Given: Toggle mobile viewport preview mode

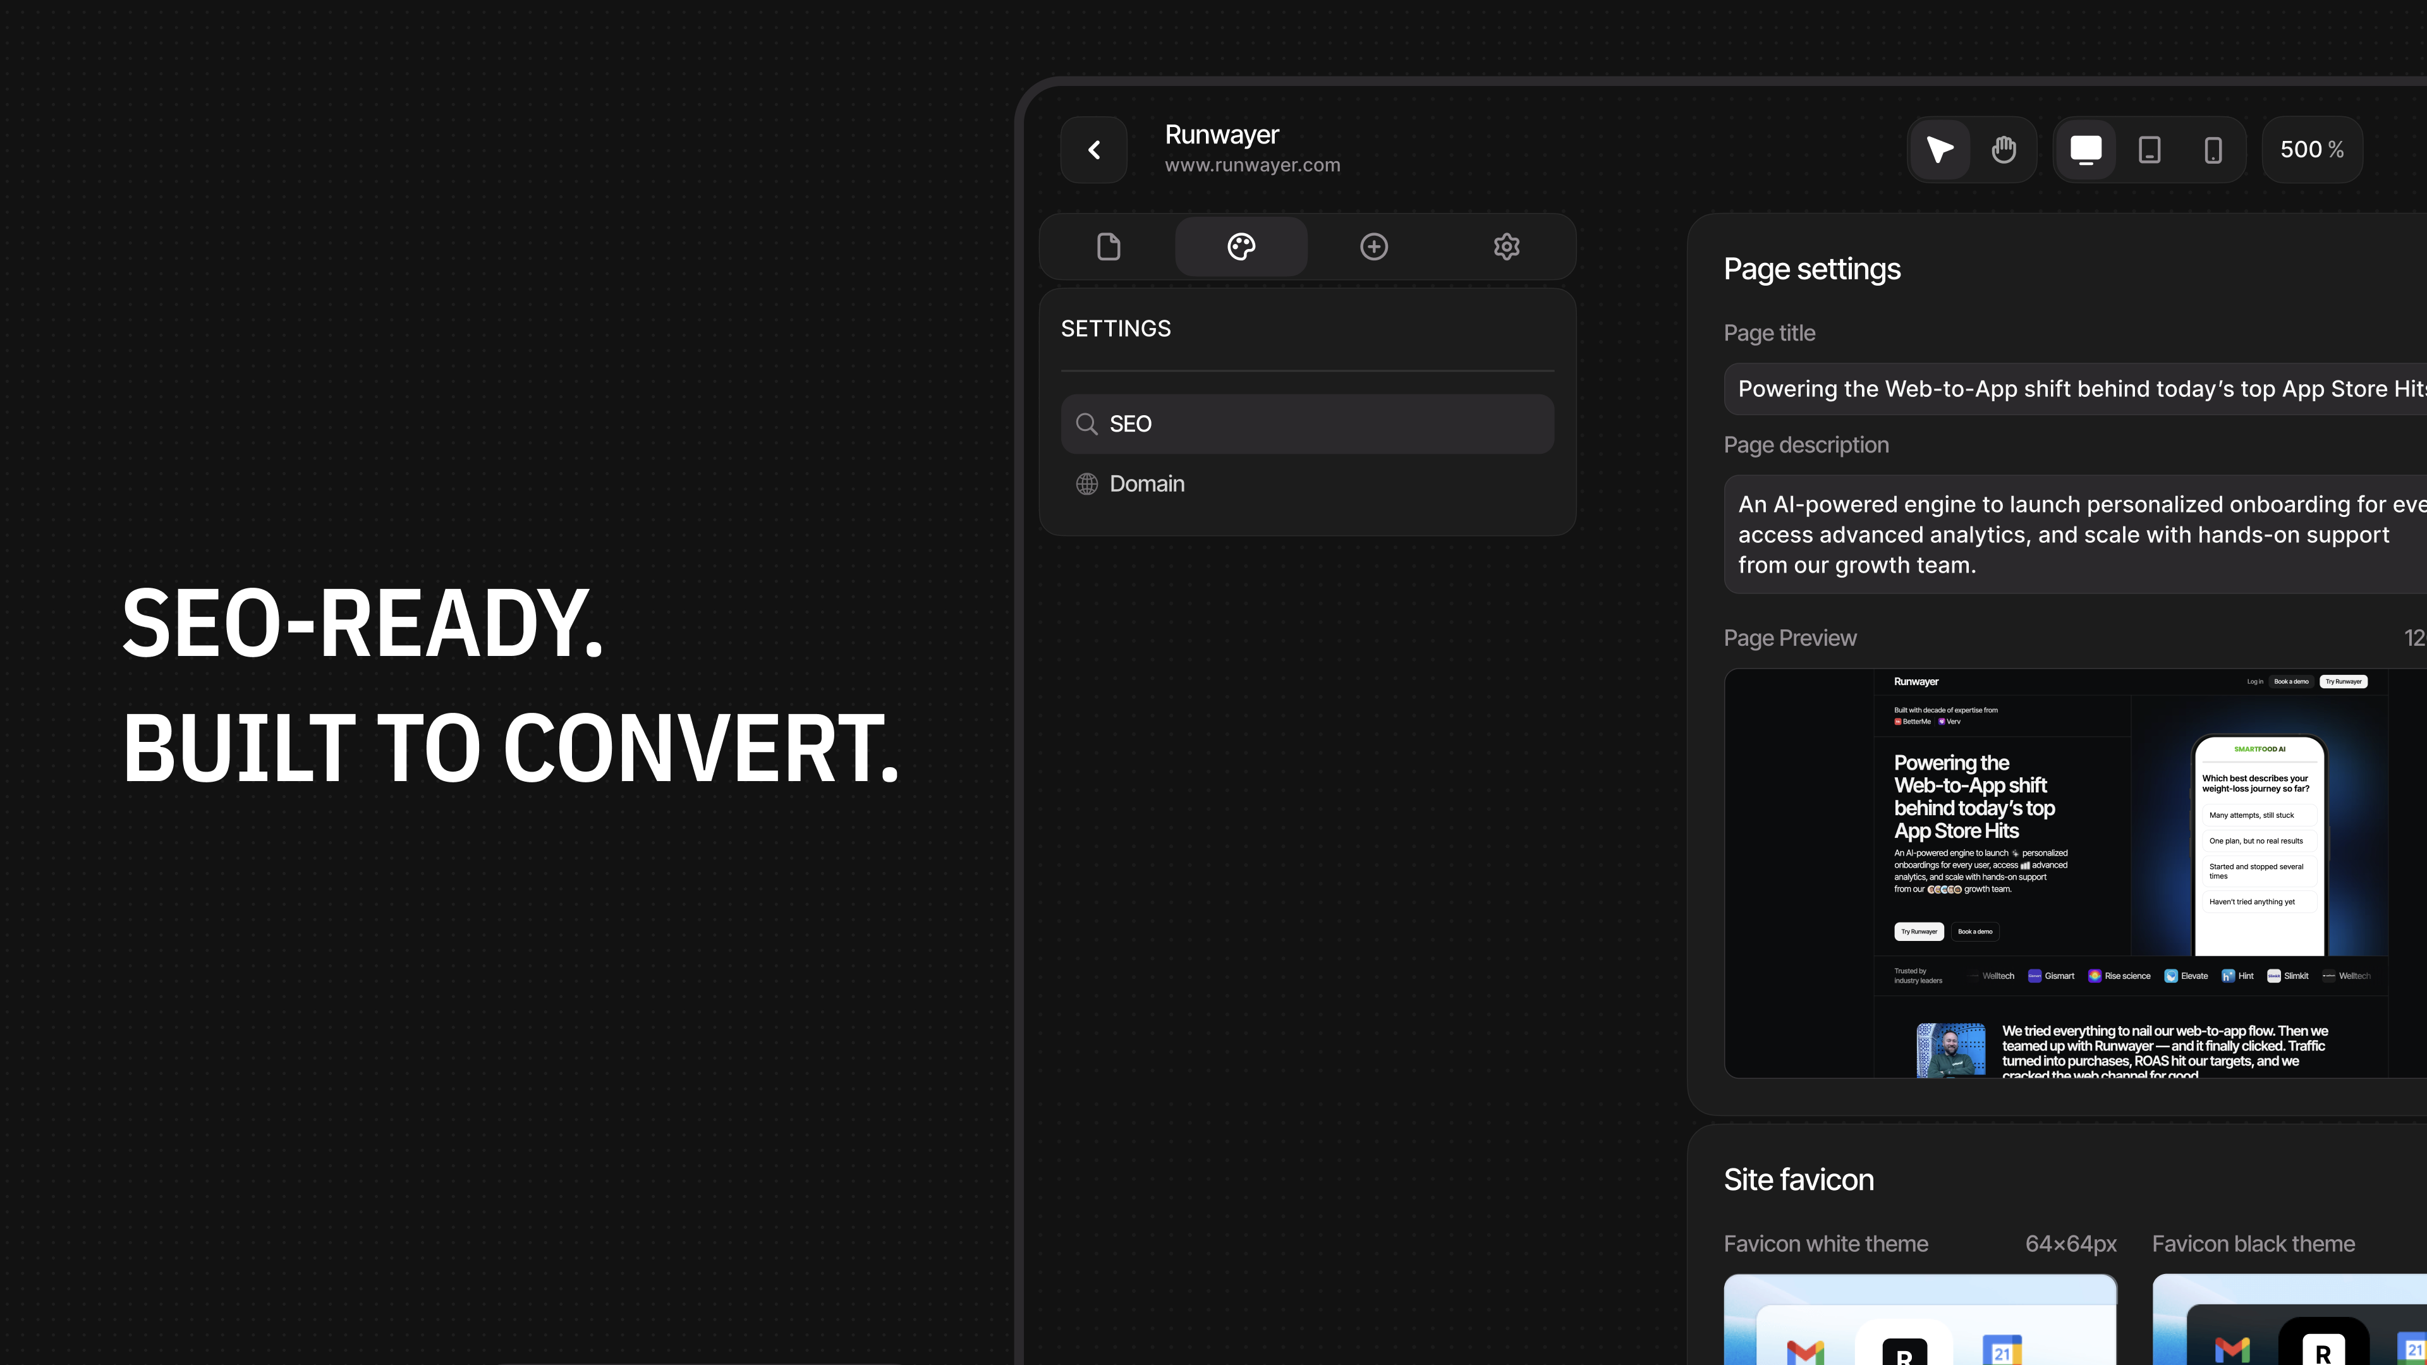Looking at the screenshot, I should pos(2212,149).
